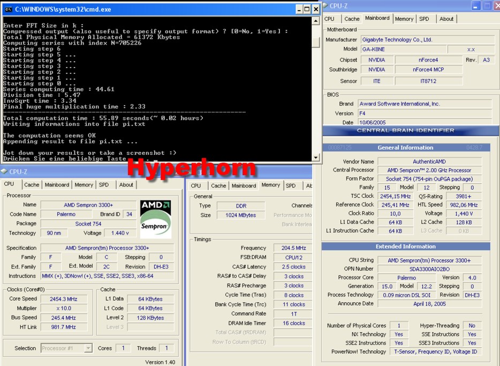Click the Instructions field MMX 3DNow SSE

tap(108, 276)
